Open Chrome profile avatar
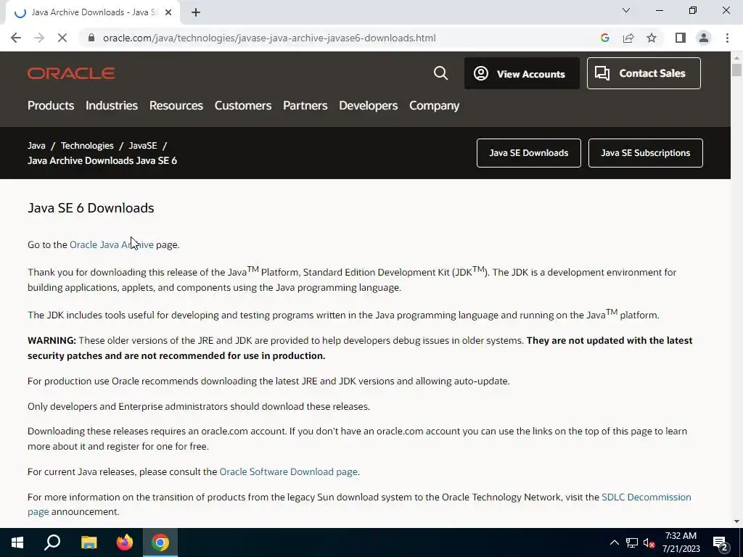This screenshot has width=743, height=557. pyautogui.click(x=704, y=38)
